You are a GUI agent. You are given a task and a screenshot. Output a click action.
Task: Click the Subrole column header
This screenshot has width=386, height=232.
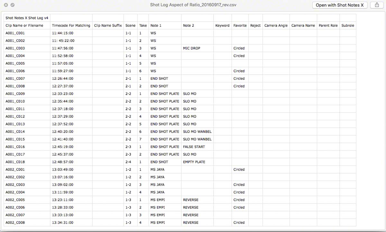click(348, 25)
